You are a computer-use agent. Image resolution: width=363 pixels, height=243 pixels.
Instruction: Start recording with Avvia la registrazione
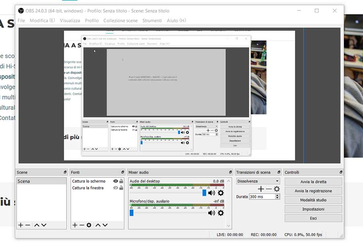coord(313,191)
